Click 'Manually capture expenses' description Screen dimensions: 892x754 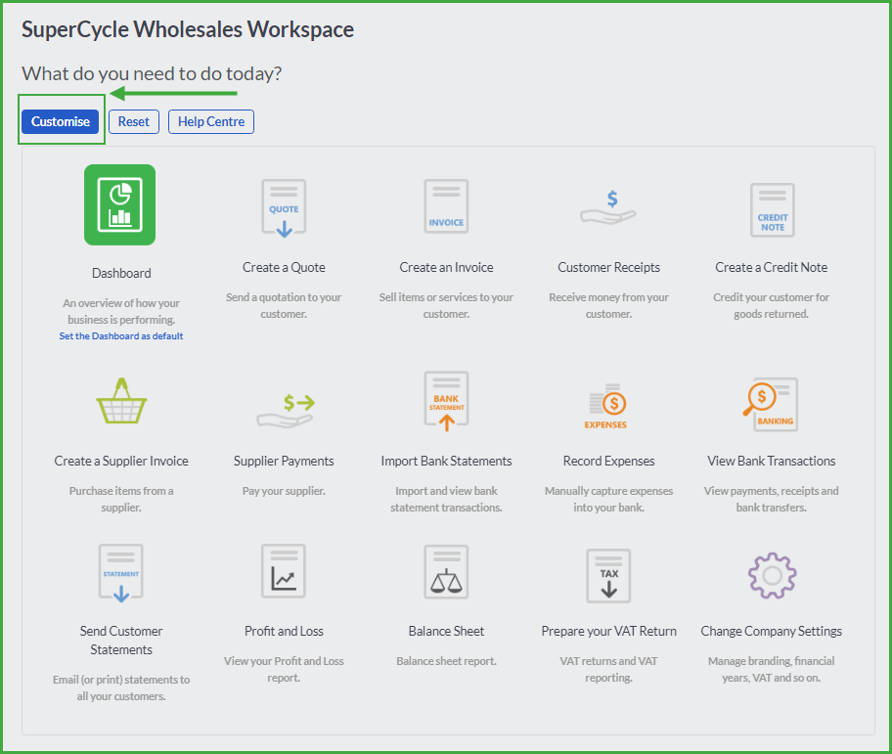[x=608, y=500]
